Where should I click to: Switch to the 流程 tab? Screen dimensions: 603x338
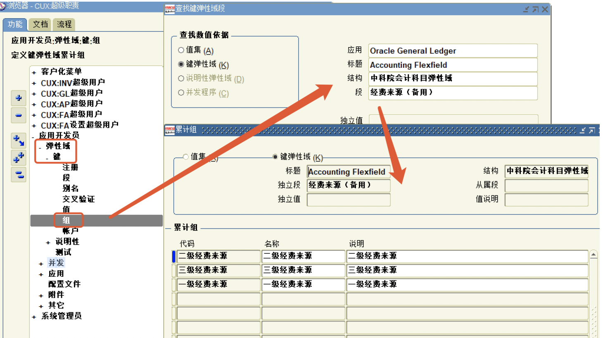[x=64, y=24]
